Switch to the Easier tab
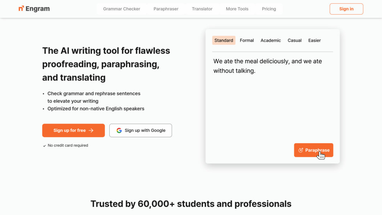The width and height of the screenshot is (382, 215). pos(314,40)
